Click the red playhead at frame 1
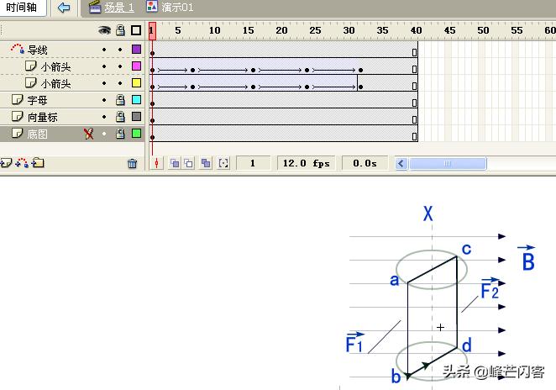This screenshot has width=556, height=390. click(x=152, y=31)
